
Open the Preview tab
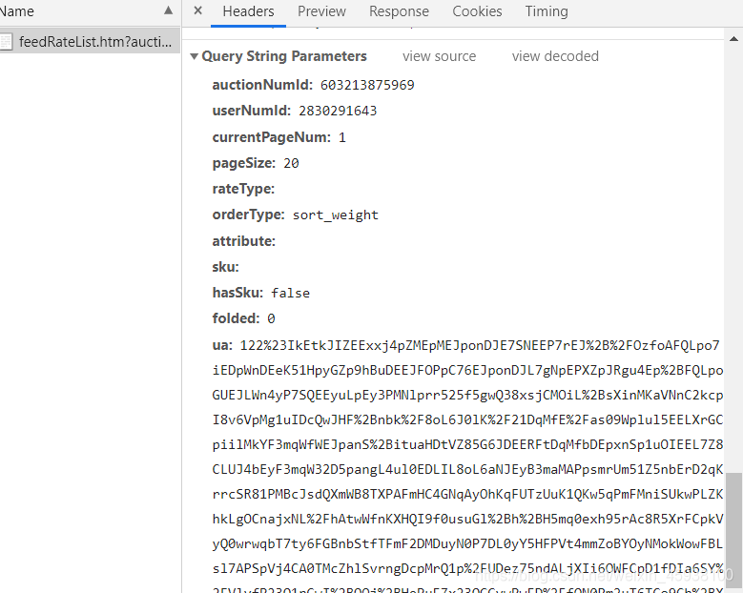[x=321, y=11]
